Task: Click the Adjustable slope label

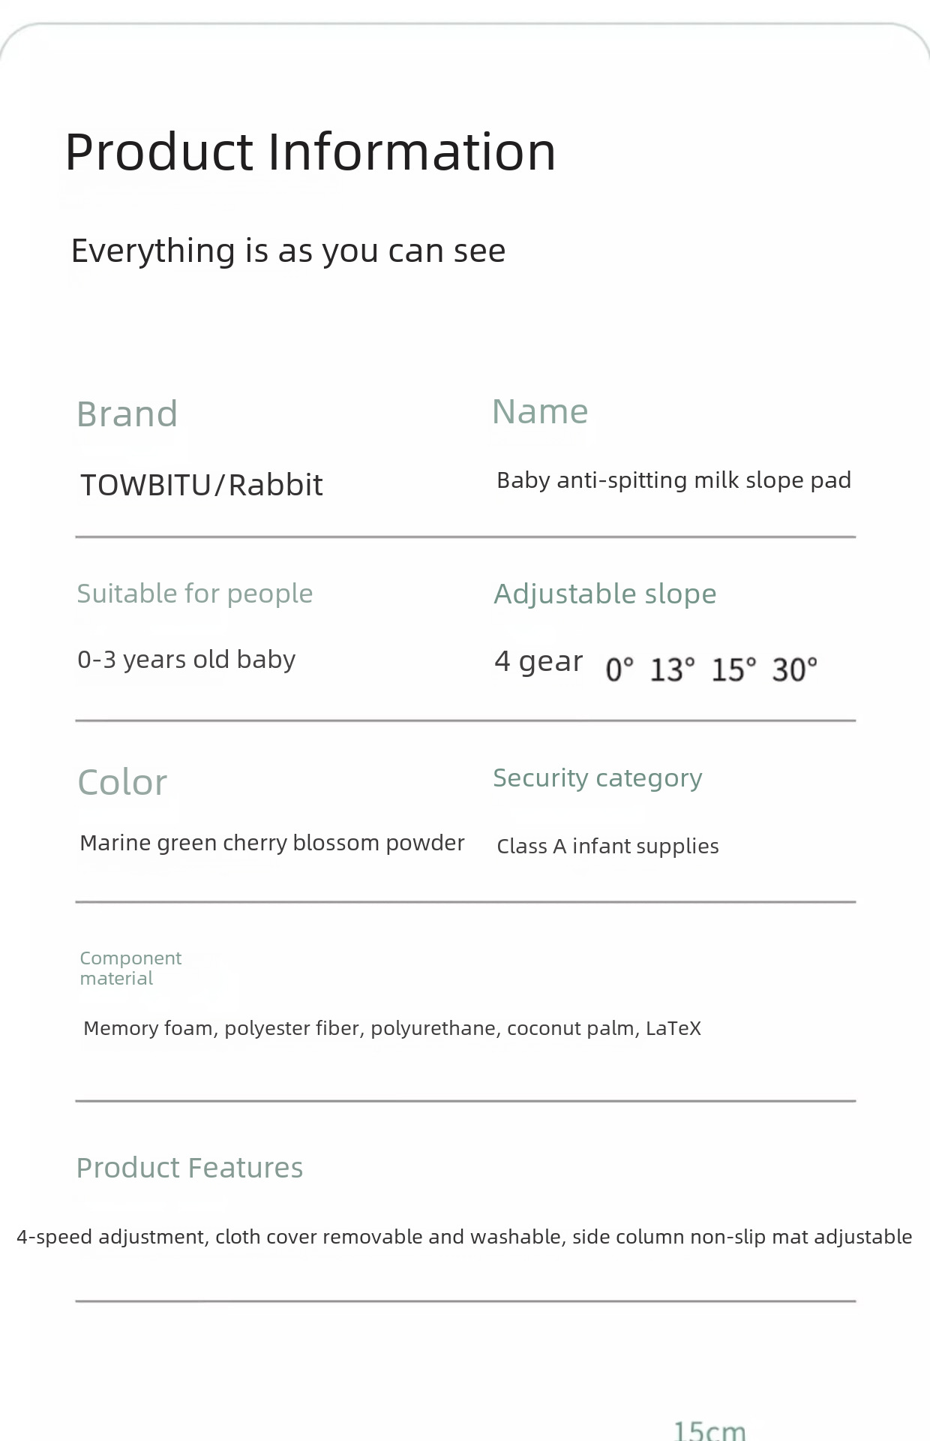Action: (x=604, y=594)
